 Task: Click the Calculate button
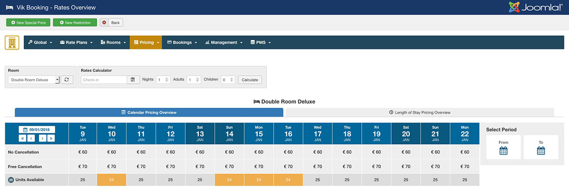(x=250, y=80)
